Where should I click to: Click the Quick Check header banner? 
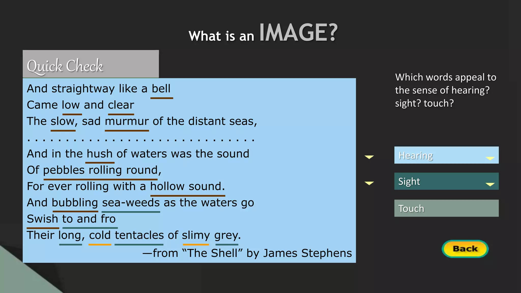[91, 64]
